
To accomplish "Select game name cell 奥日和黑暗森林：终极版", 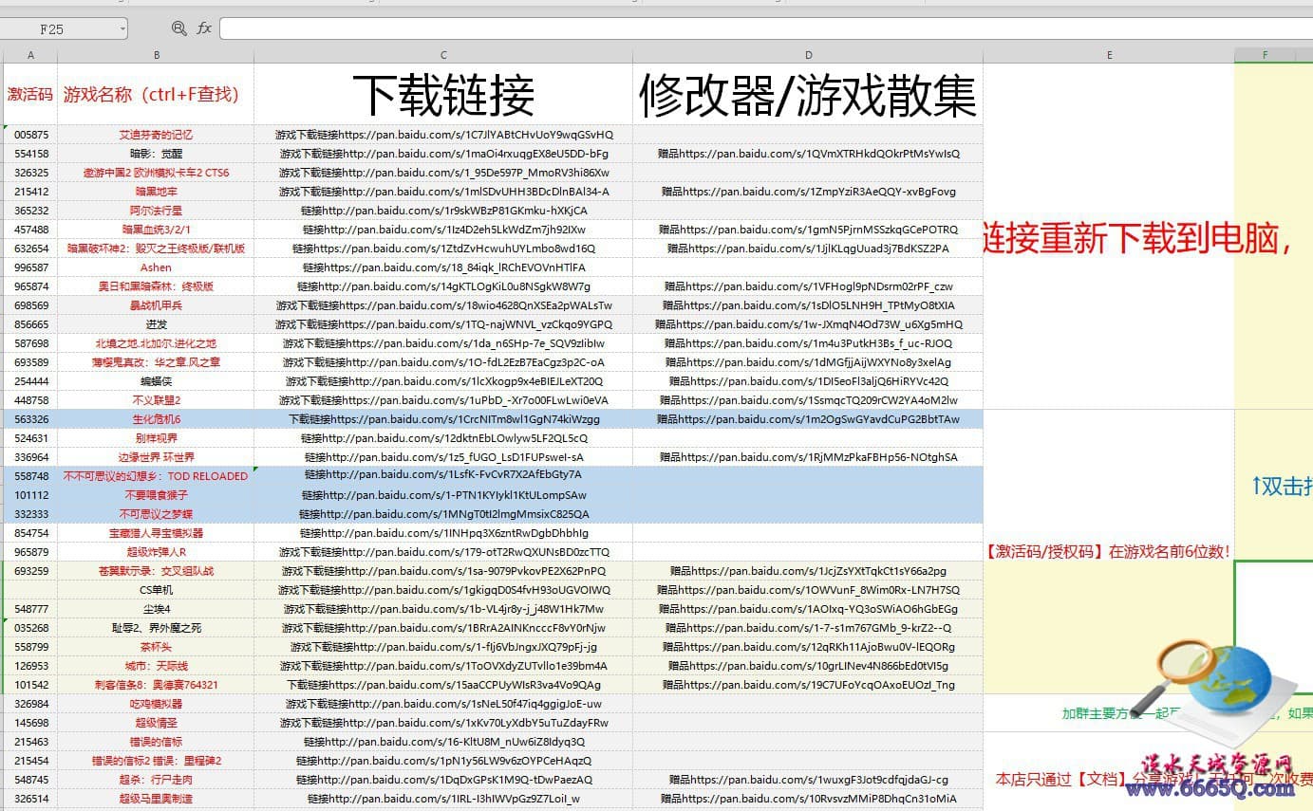I will coord(156,286).
